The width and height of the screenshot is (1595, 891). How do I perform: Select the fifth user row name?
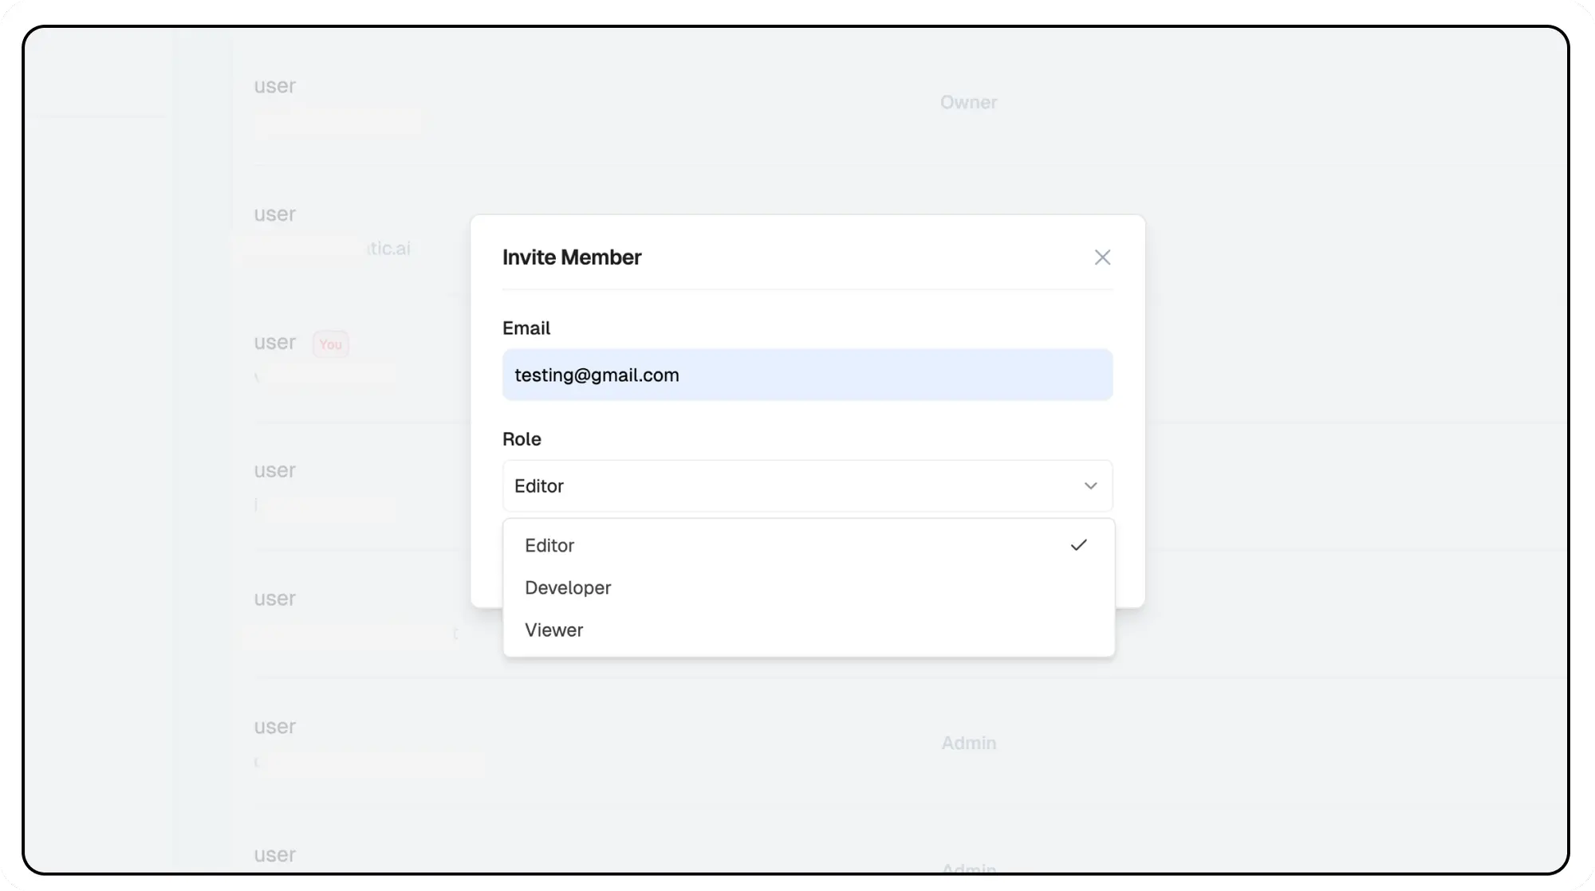point(275,599)
